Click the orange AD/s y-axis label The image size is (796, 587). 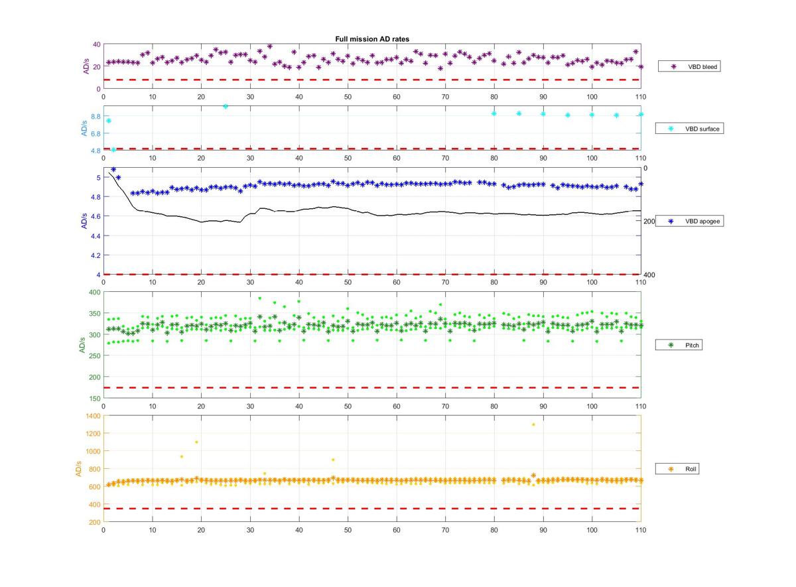pos(78,468)
